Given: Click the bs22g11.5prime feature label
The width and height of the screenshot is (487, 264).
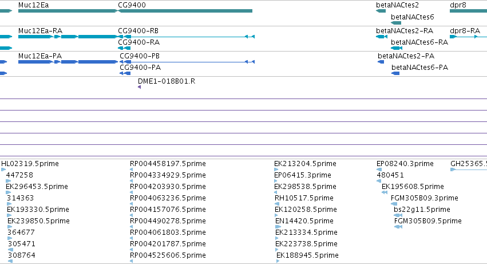Looking at the screenshot, I should click(422, 209).
